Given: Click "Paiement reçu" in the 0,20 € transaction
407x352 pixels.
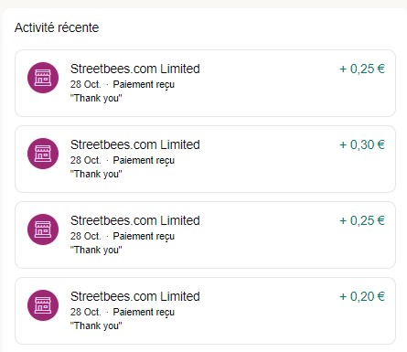Looking at the screenshot, I should [x=144, y=312].
